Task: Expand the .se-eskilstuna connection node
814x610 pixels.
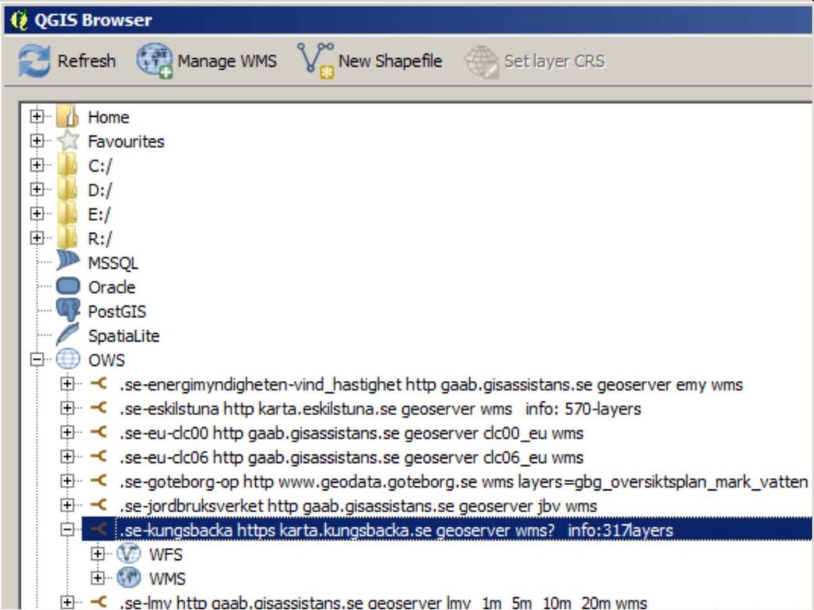Action: [68, 409]
